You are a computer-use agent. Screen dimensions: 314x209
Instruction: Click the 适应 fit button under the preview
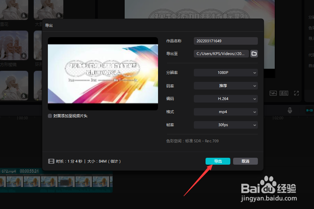284,93
